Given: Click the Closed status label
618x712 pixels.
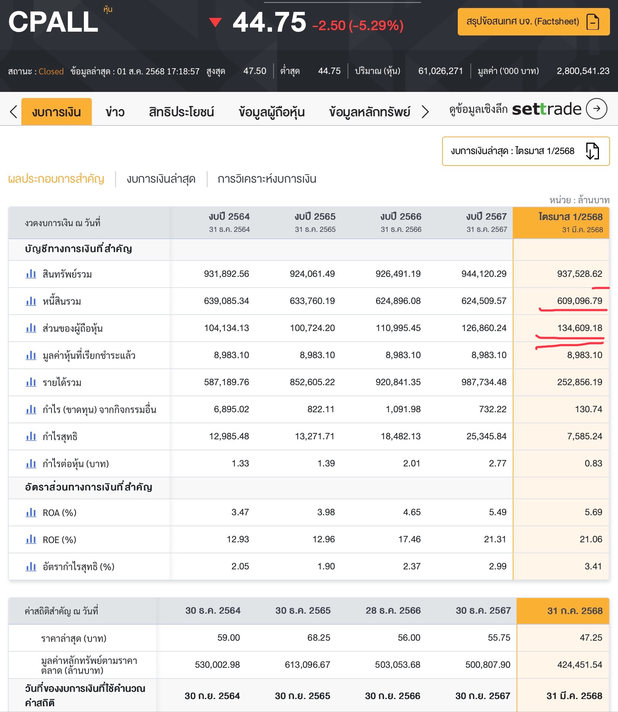Looking at the screenshot, I should coord(51,71).
